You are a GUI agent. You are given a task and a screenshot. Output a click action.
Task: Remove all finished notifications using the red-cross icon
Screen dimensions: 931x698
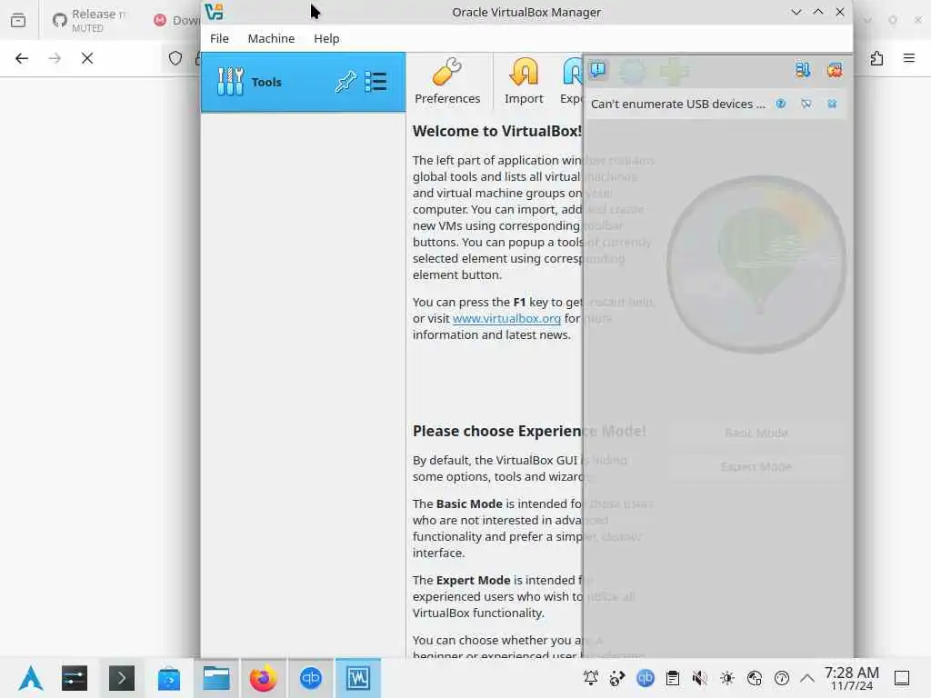[835, 71]
